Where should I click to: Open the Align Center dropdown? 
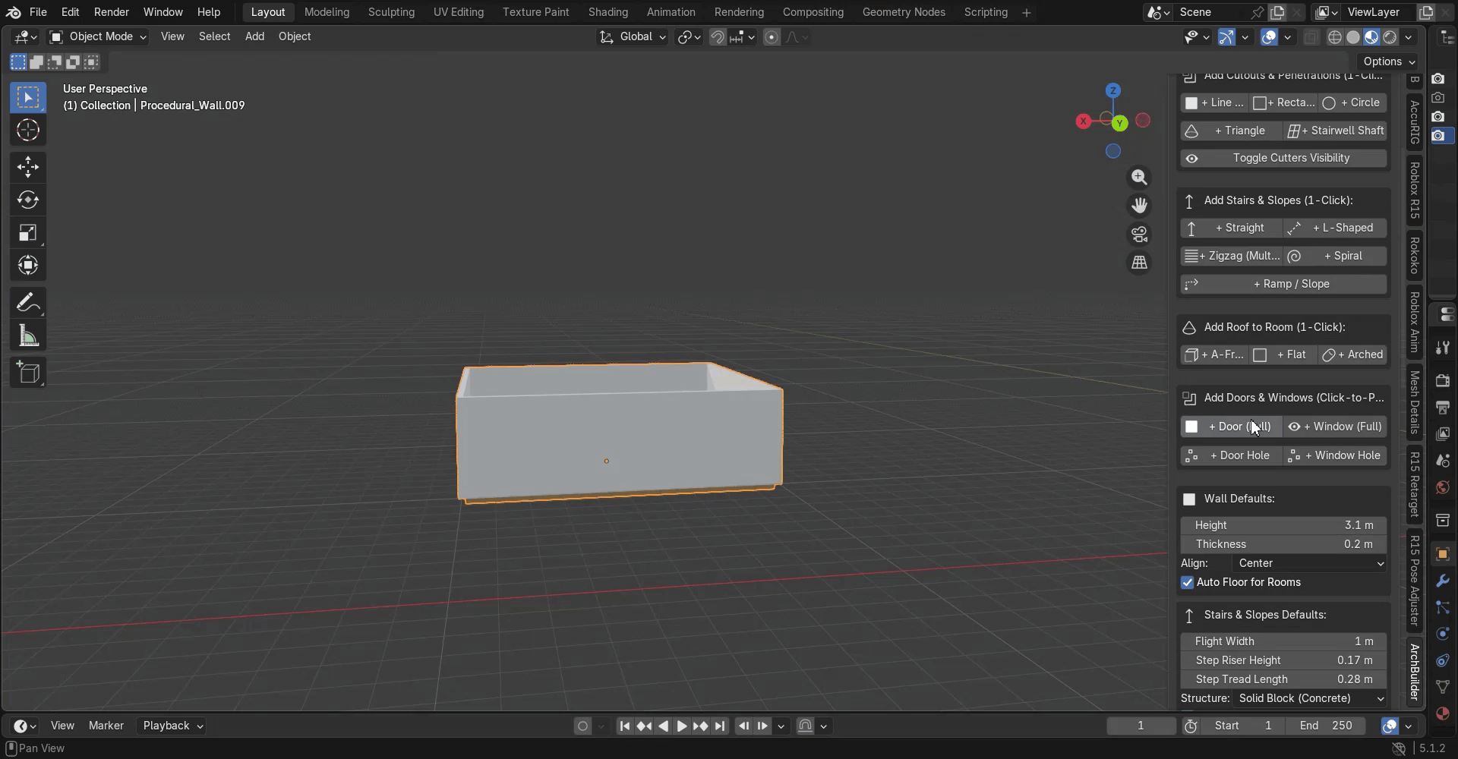tap(1310, 564)
